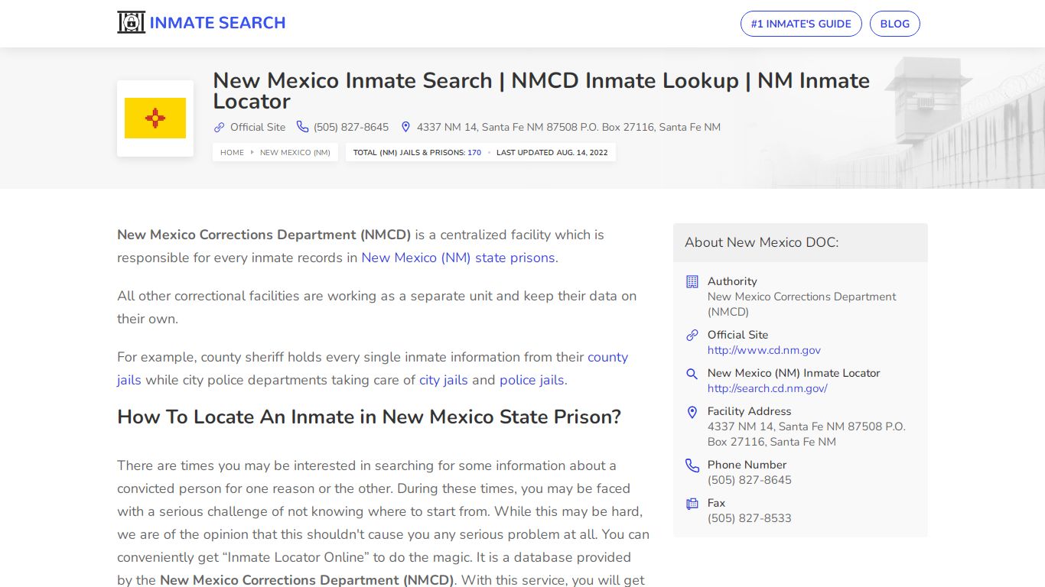This screenshot has width=1045, height=587.
Task: Click the phone icon next to (505) 827-8645 in header
Action: [x=303, y=127]
